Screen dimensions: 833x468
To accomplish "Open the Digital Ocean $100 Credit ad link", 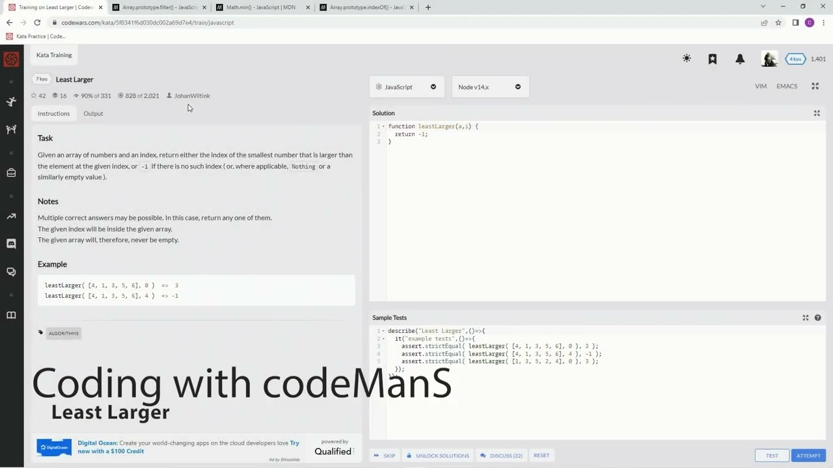I will 188,447.
